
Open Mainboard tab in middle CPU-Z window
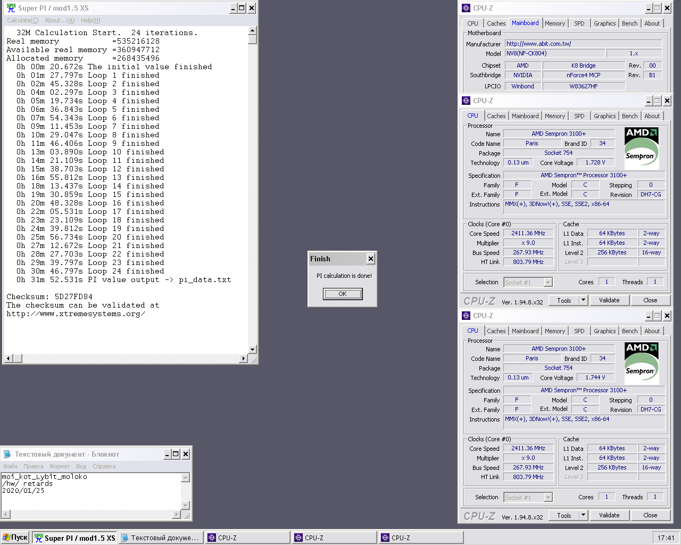(x=525, y=116)
